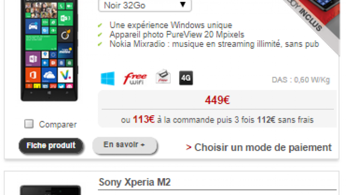Click the Comparer label text
The image size is (346, 195).
click(x=58, y=124)
